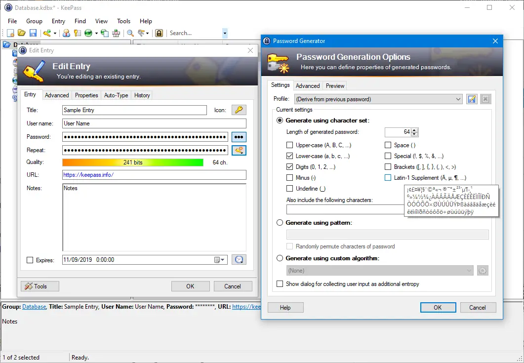
Task: Expand the Open URL dropdown arrow
Action: (x=96, y=33)
